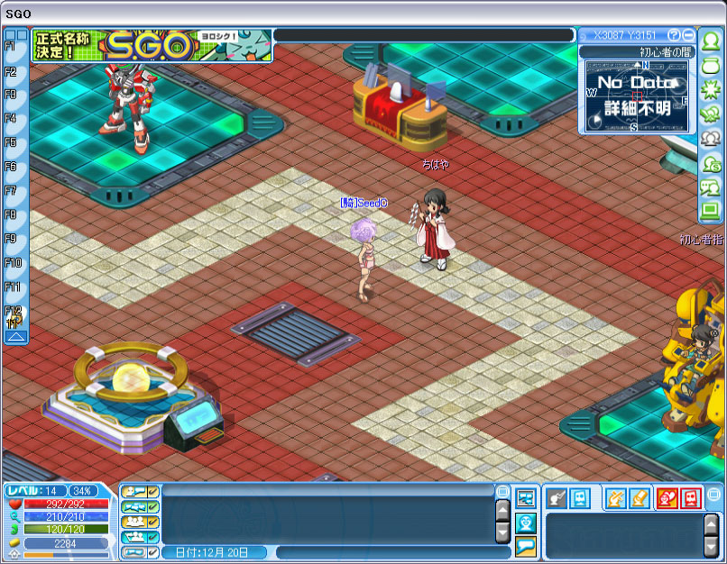Select the gray character attack action icon

[557, 499]
